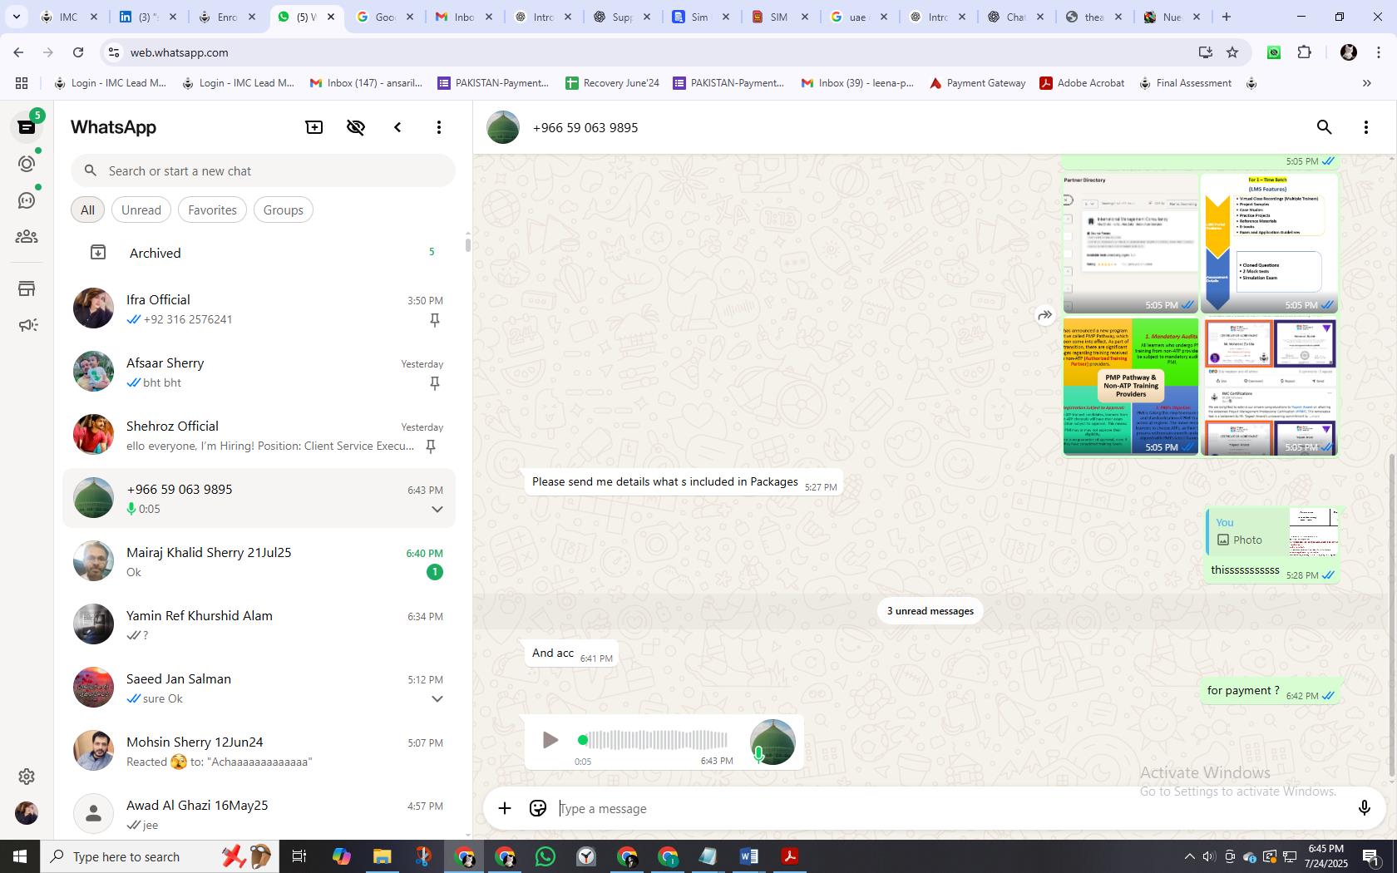Image resolution: width=1397 pixels, height=873 pixels.
Task: Focus the Search or start new chat field
Action: (x=263, y=170)
